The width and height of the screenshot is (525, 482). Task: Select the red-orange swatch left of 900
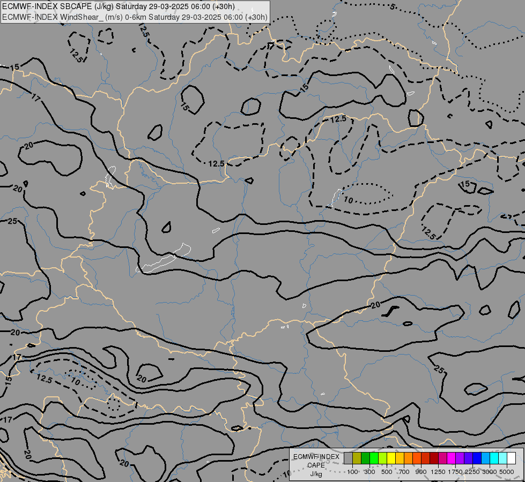(417, 458)
